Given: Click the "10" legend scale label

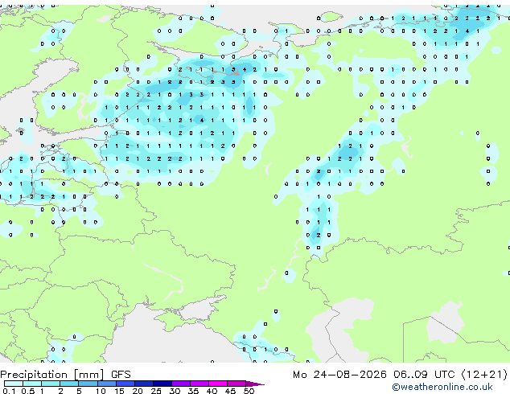Looking at the screenshot, I should (101, 391).
